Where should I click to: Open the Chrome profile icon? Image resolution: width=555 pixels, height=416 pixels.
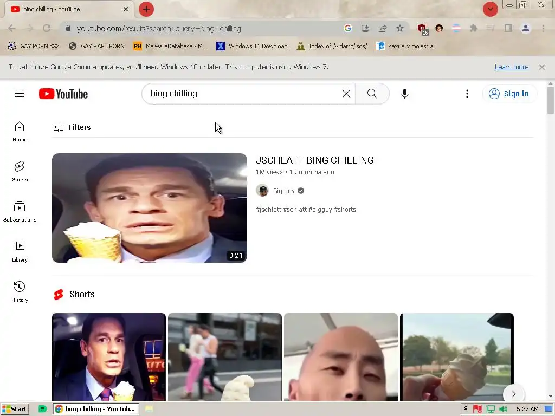pyautogui.click(x=526, y=28)
